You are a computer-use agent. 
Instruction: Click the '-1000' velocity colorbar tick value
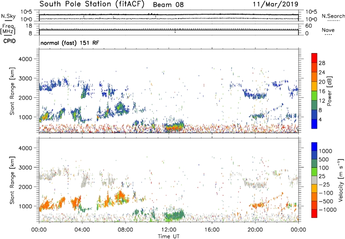(x=327, y=210)
